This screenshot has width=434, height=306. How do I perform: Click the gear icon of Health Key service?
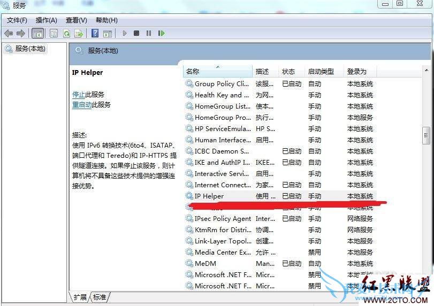[x=189, y=95]
